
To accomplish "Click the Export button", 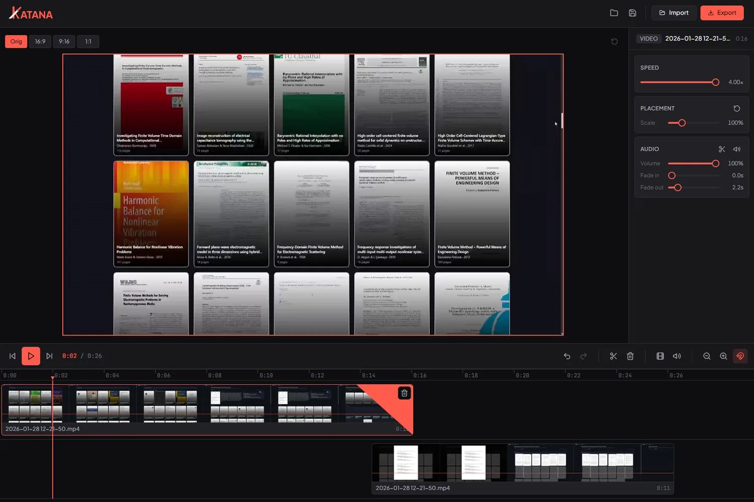I will (x=722, y=13).
